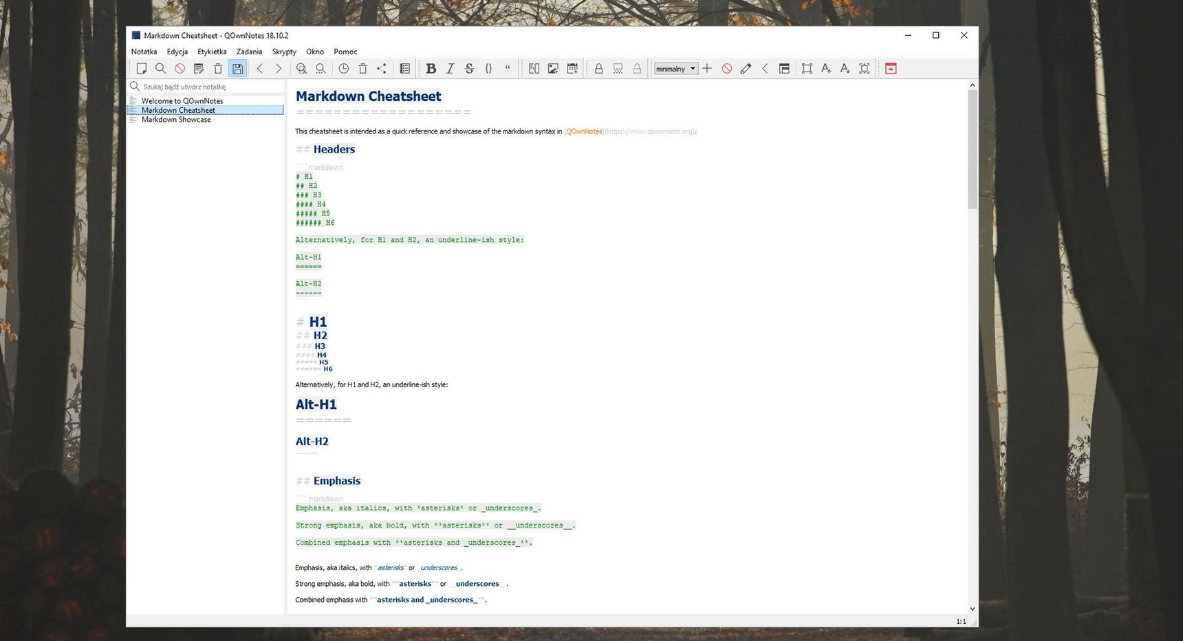Decrypt note with faded open padlock icon
The height and width of the screenshot is (641, 1183).
coord(637,69)
